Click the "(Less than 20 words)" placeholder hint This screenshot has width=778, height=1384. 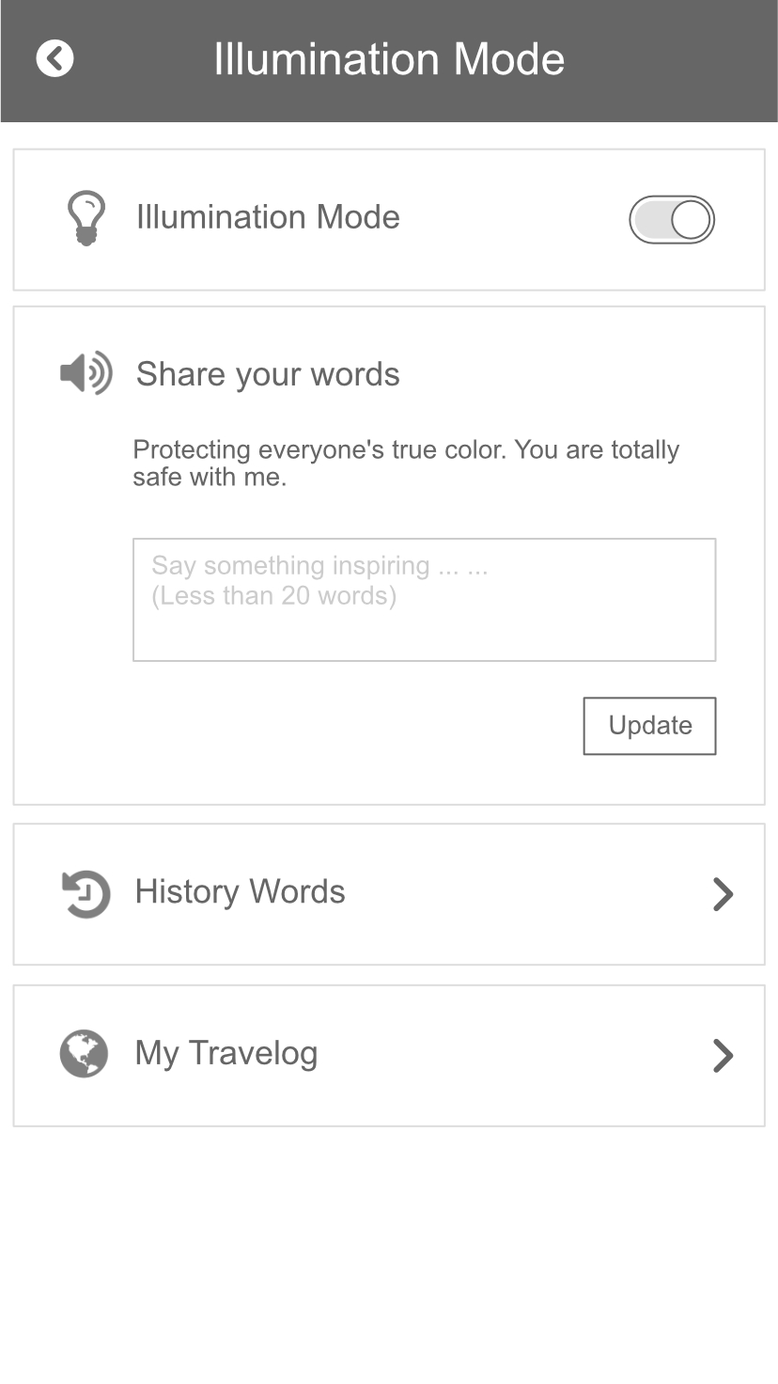pos(274,596)
